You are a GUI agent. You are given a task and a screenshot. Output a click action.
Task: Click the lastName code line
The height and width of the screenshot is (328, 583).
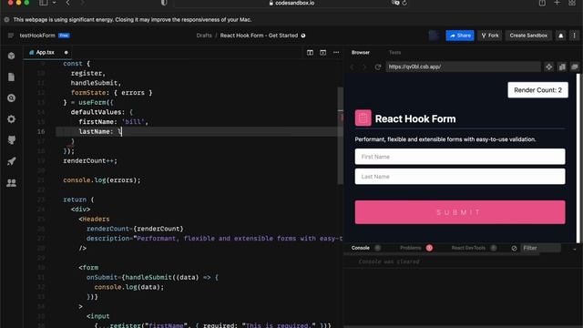[100, 131]
